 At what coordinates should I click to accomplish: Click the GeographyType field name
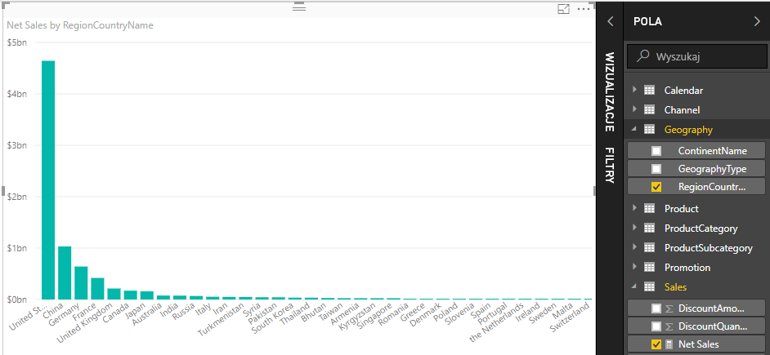[x=713, y=169]
